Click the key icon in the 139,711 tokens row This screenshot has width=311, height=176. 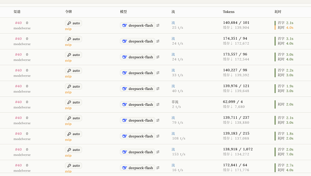click(69, 118)
